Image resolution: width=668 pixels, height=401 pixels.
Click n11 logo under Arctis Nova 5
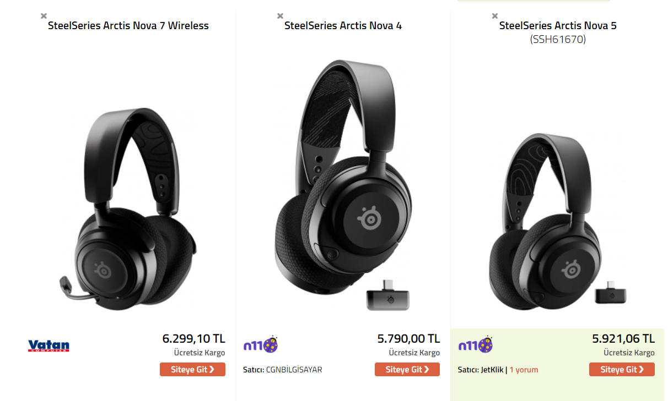(476, 345)
